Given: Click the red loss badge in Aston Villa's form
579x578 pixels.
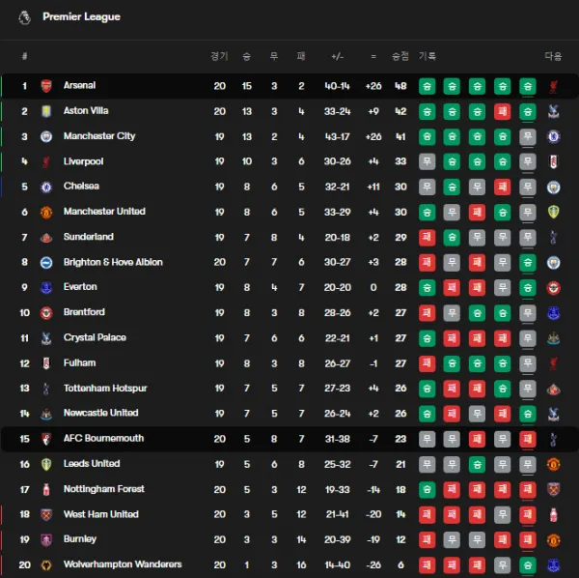Looking at the screenshot, I should pyautogui.click(x=502, y=111).
